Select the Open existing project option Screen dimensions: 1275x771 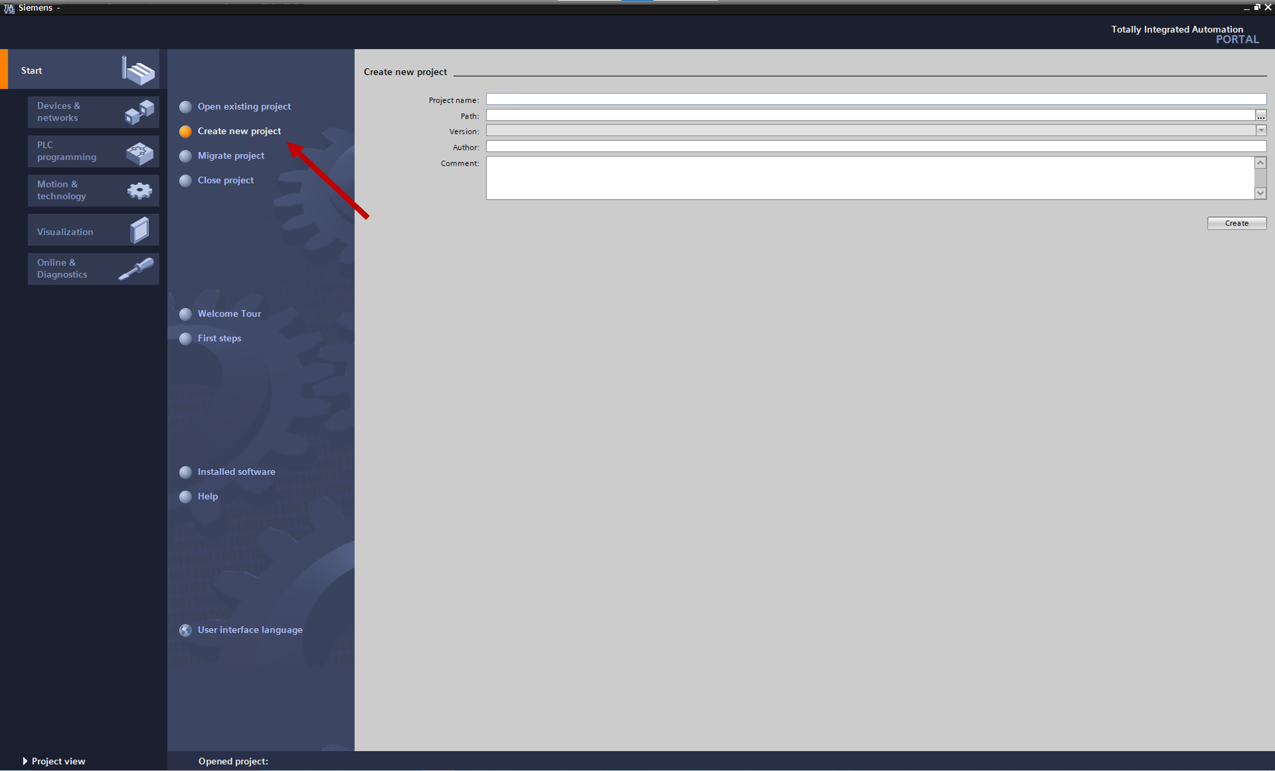(x=244, y=106)
